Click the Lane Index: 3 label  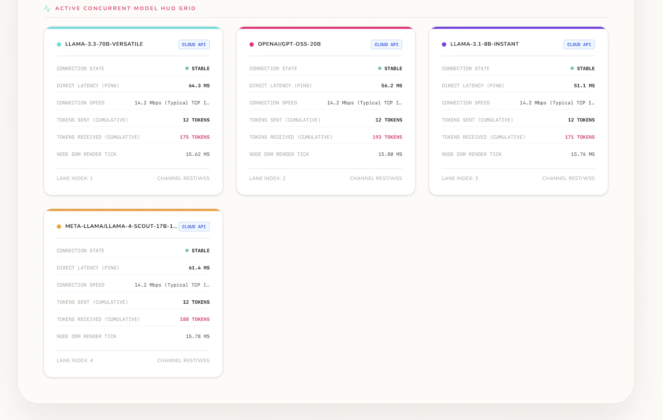(460, 179)
